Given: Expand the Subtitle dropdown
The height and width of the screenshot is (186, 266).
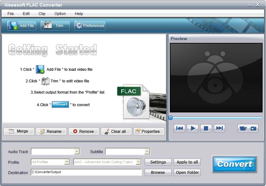Looking at the screenshot, I should coord(147,151).
